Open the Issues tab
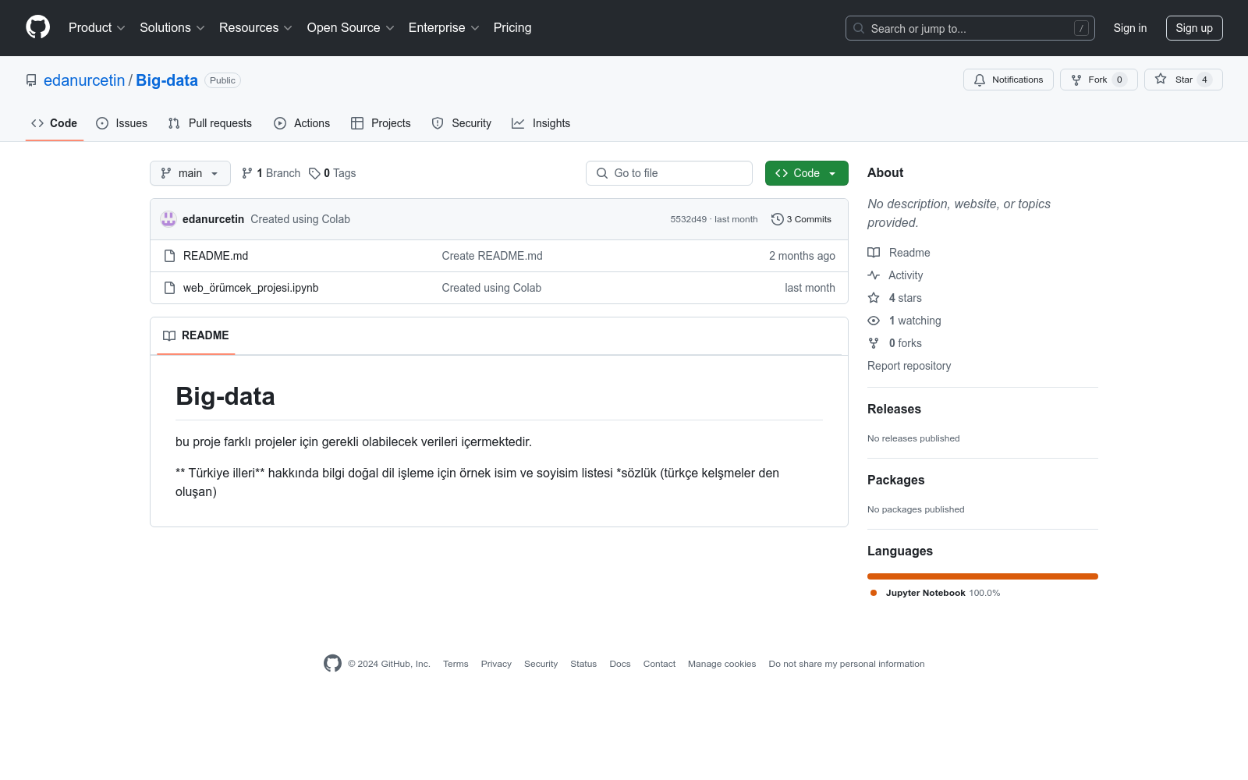1248x780 pixels. (x=122, y=123)
